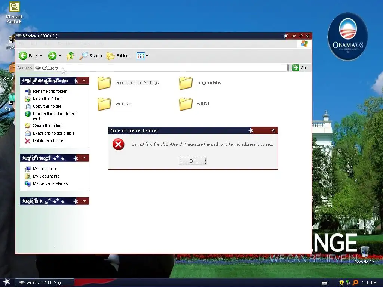
Task: Click the red X Delete icon
Action: point(28,141)
